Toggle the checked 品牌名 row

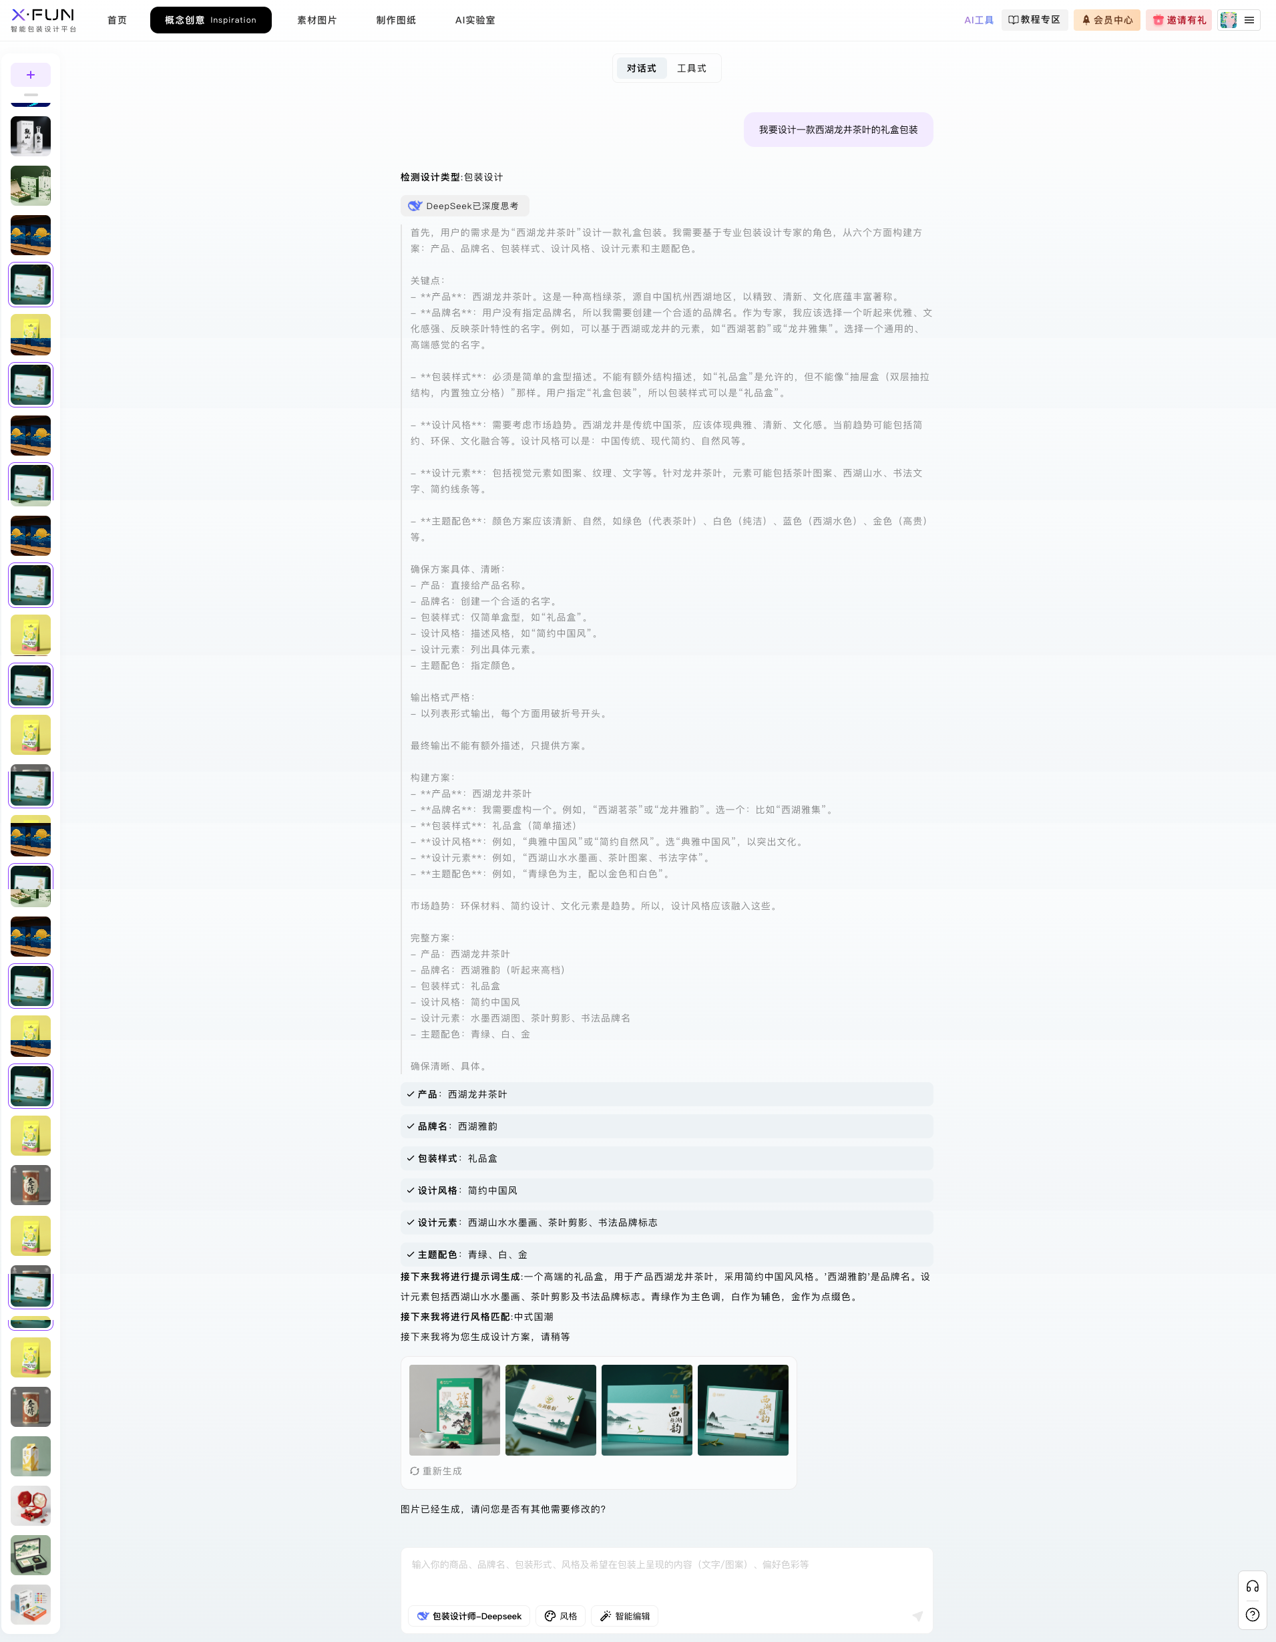(666, 1126)
